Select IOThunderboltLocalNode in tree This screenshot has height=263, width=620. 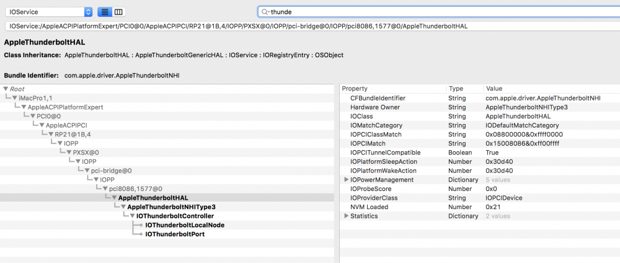click(x=185, y=225)
